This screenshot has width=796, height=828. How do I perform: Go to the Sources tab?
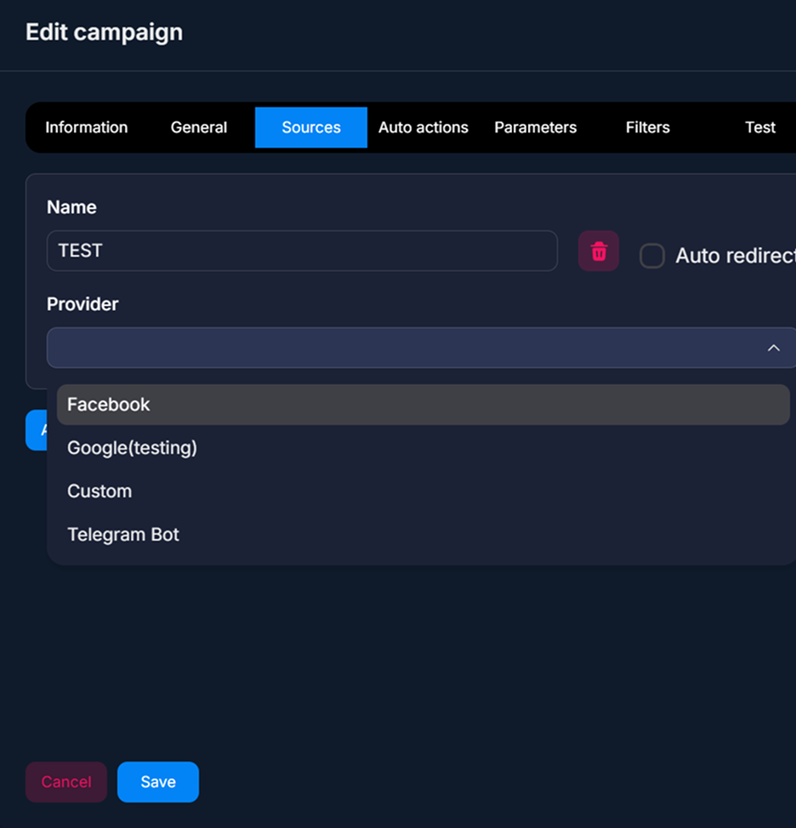(x=311, y=128)
